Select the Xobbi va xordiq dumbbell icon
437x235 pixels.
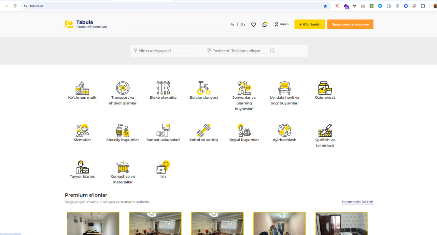(x=203, y=130)
